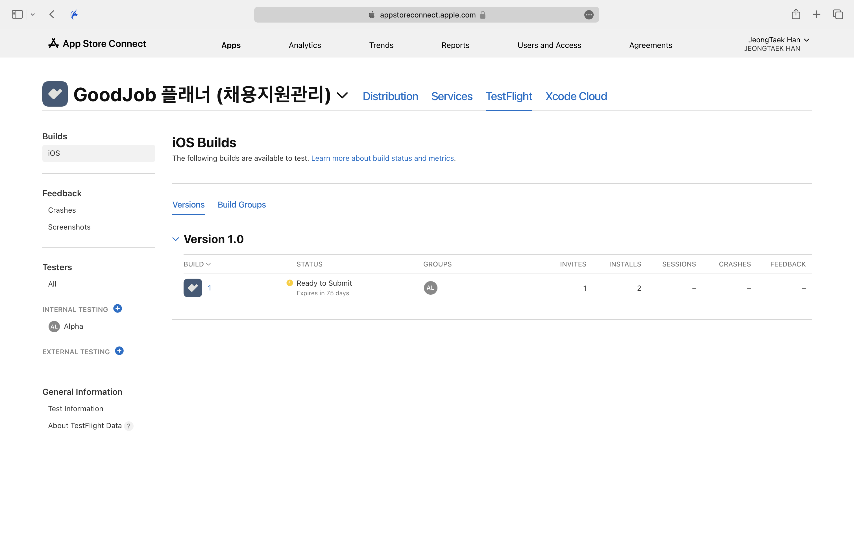Open the Safari share icon
This screenshot has height=533, width=854.
click(x=796, y=14)
